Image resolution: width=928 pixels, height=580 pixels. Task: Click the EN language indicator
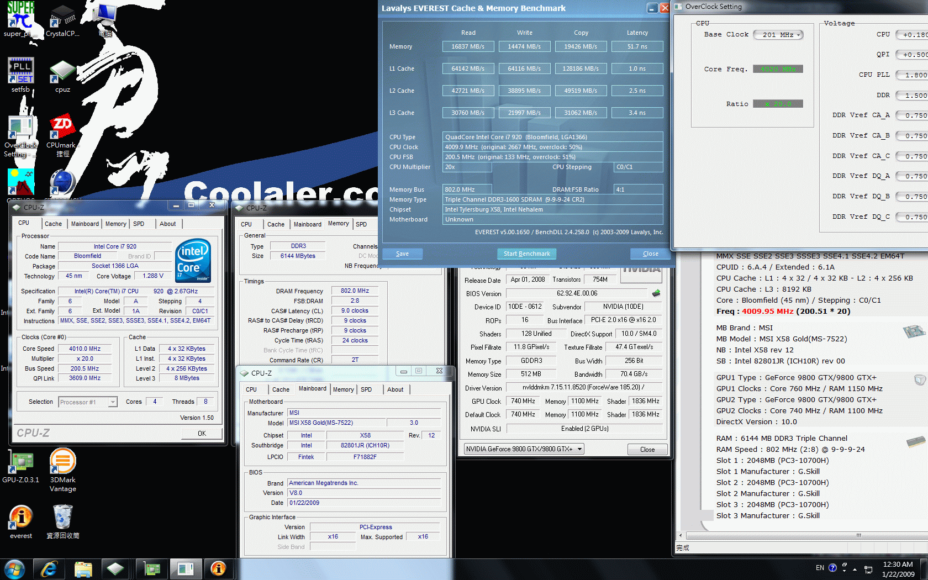point(820,568)
